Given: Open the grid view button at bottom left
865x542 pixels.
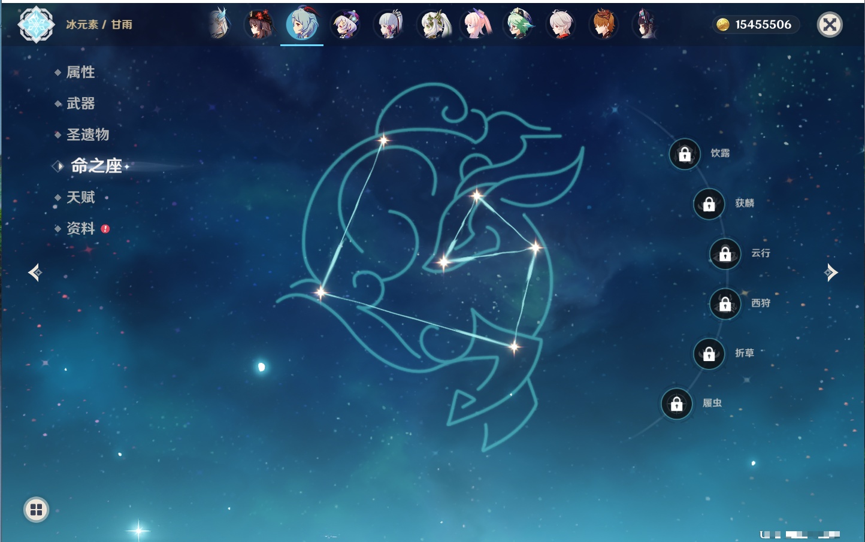Looking at the screenshot, I should (36, 510).
